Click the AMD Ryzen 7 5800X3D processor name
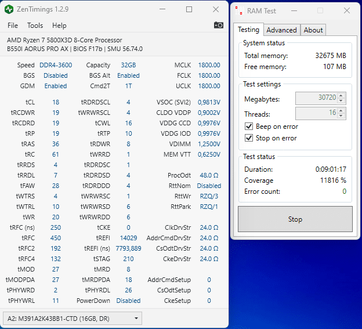Image resolution: width=362 pixels, height=329 pixels. 64,40
